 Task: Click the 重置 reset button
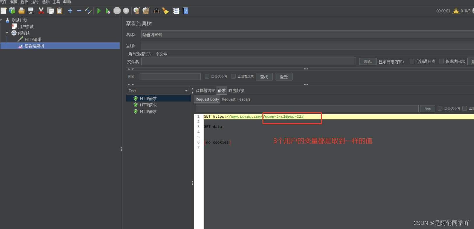pyautogui.click(x=284, y=77)
